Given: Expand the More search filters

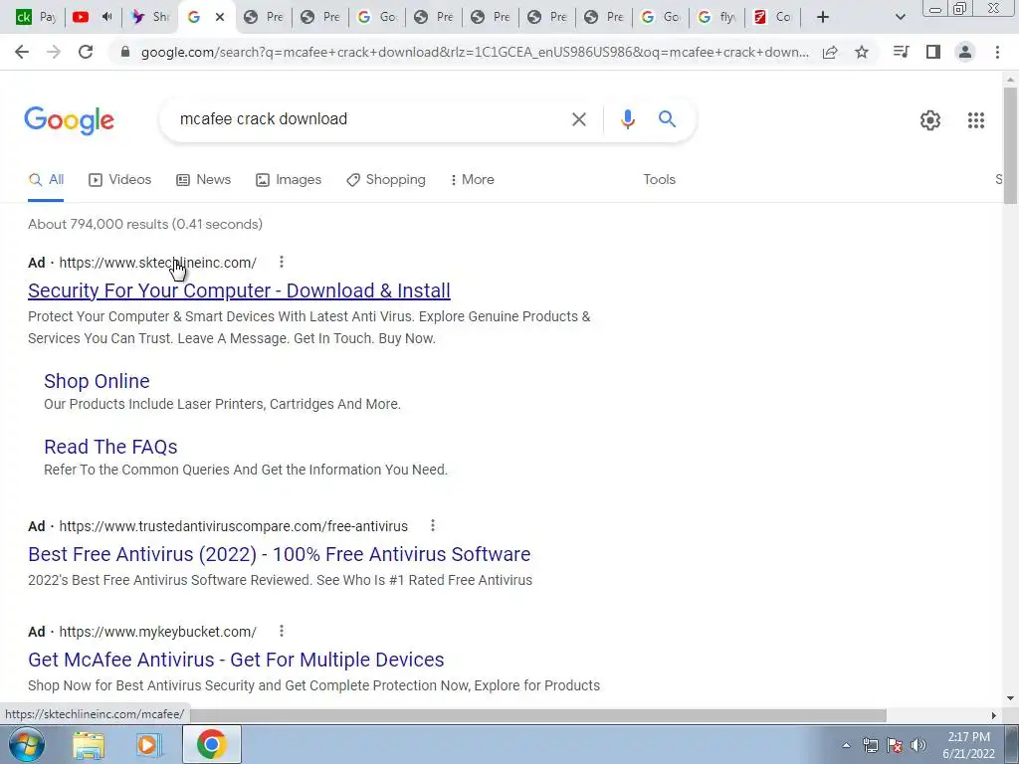Looking at the screenshot, I should 472,180.
